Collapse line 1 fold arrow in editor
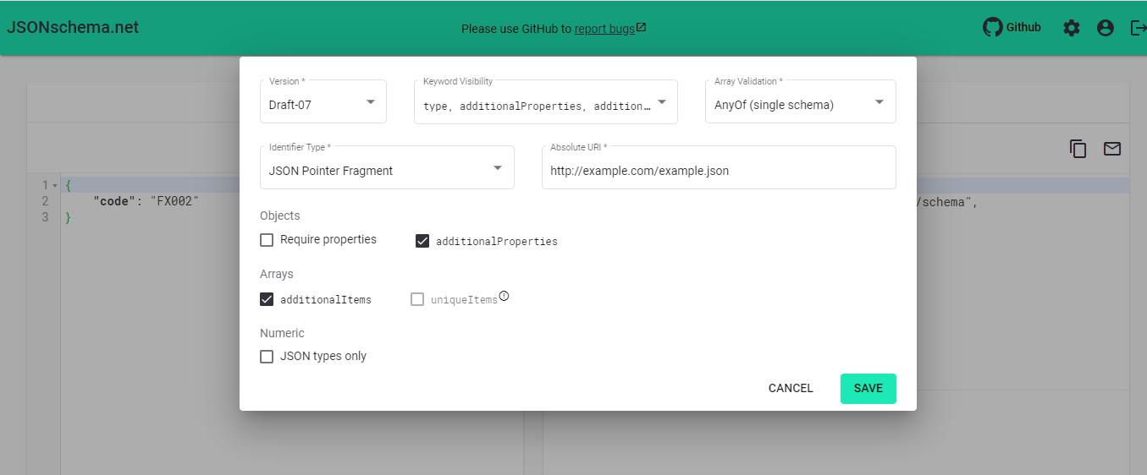1147x475 pixels. (55, 185)
